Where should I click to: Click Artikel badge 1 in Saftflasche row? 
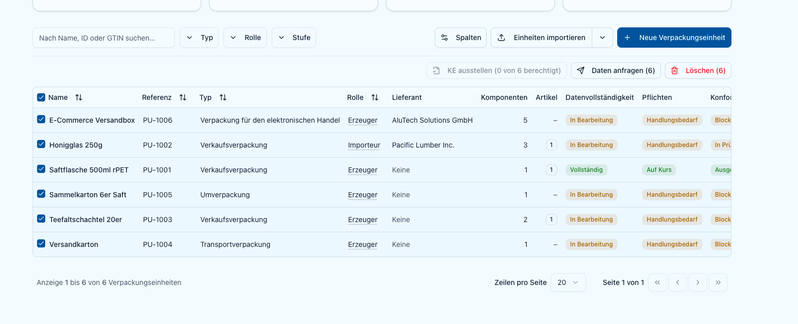[551, 170]
